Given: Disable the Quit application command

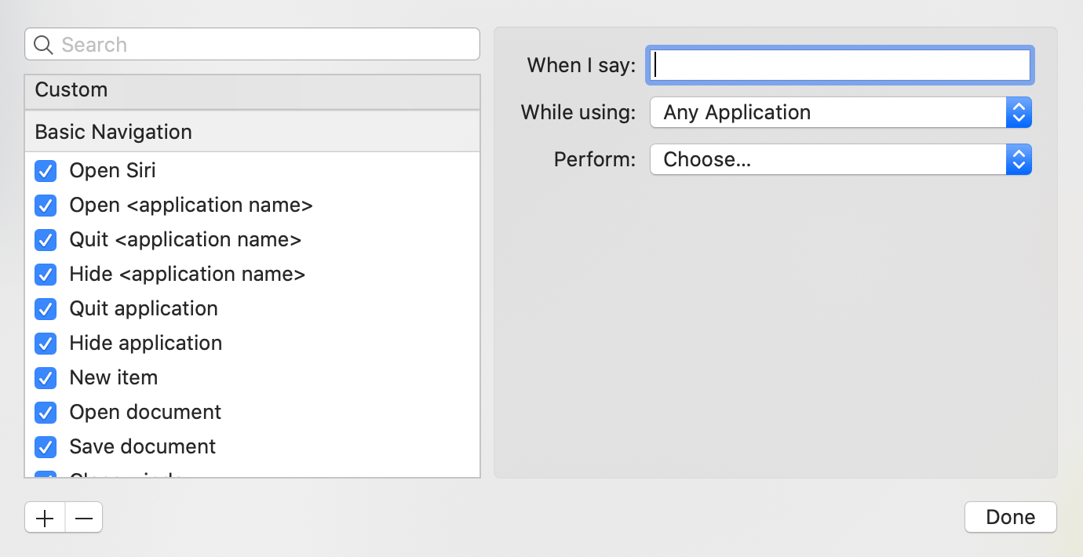Looking at the screenshot, I should (46, 308).
